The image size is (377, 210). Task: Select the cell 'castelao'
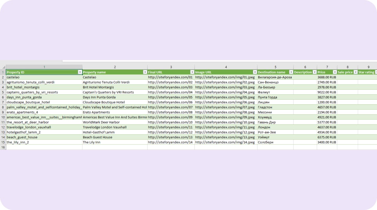pos(44,77)
